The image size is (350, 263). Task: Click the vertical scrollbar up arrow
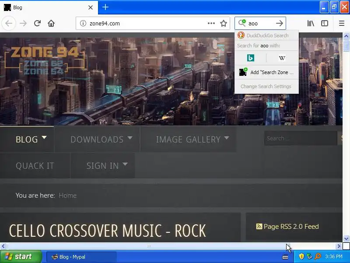(x=346, y=36)
